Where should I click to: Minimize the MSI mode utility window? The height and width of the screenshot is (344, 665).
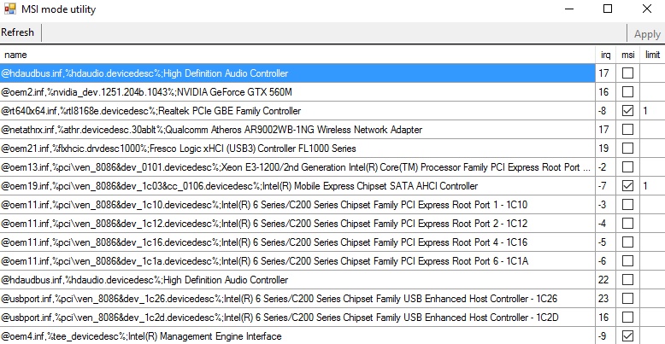pos(568,9)
